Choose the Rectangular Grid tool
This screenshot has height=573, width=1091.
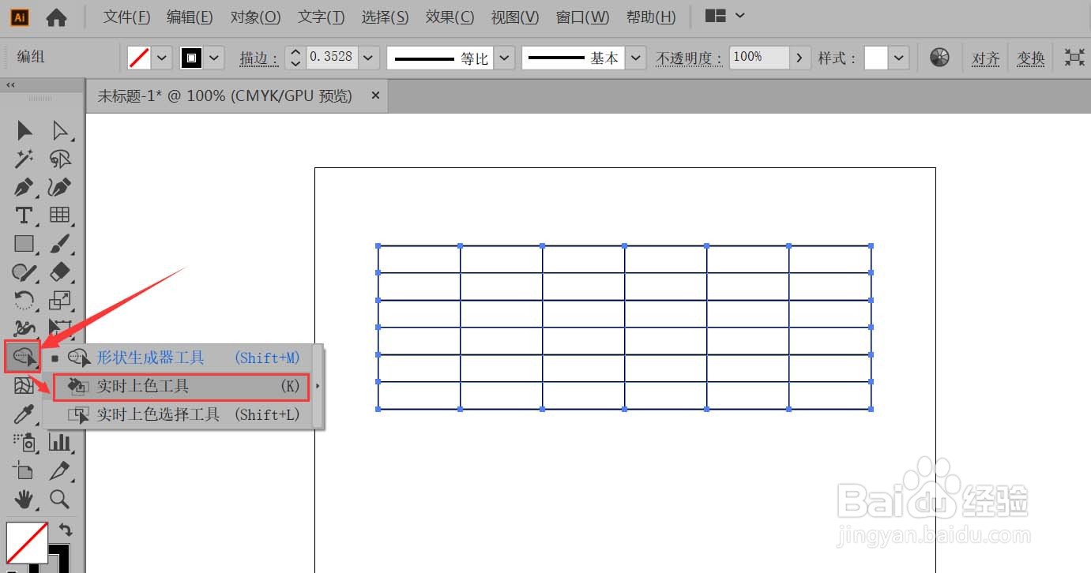60,215
